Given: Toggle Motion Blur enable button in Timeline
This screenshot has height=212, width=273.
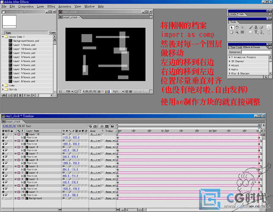Looking at the screenshot, I should 112,126.
